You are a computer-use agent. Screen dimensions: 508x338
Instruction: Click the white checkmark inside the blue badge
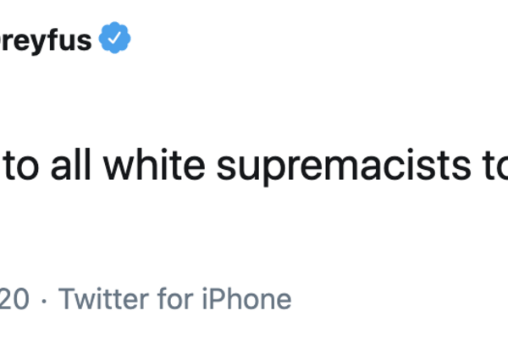point(113,40)
